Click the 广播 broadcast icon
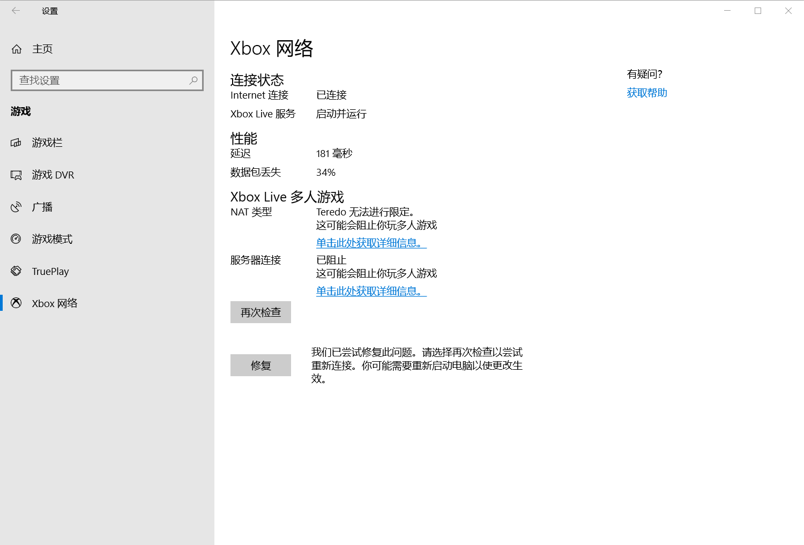Image resolution: width=804 pixels, height=545 pixels. point(16,207)
